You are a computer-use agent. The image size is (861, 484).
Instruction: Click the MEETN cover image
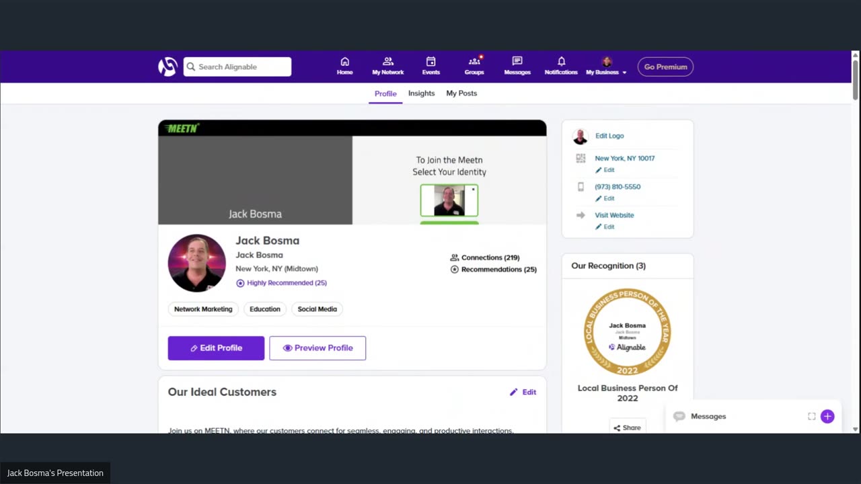point(352,172)
